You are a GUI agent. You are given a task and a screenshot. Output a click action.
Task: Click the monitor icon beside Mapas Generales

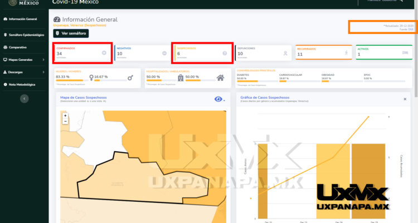[6, 60]
